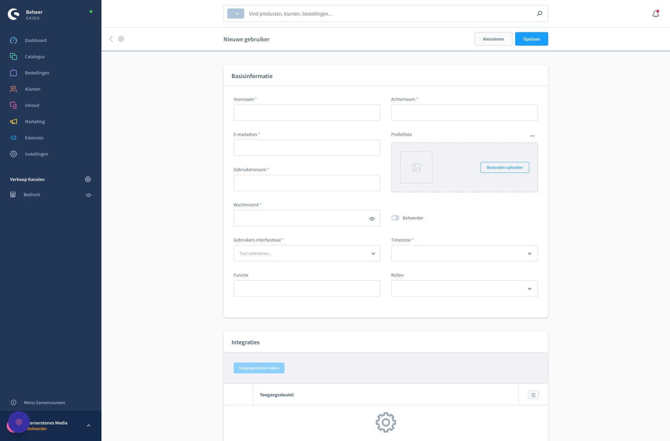Viewport: 670px width, 441px height.
Task: Focus the Voornaam input field
Action: [307, 113]
